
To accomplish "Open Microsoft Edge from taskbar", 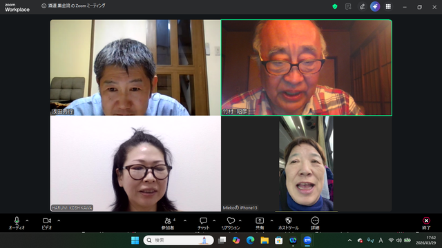I will pyautogui.click(x=250, y=240).
